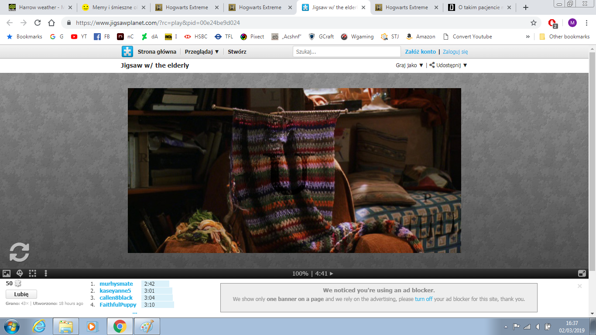Open the GCraft bookmark
The image size is (596, 335).
click(x=321, y=37)
